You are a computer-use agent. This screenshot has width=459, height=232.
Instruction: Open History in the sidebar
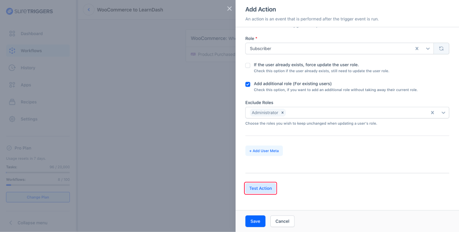[x=38, y=68]
